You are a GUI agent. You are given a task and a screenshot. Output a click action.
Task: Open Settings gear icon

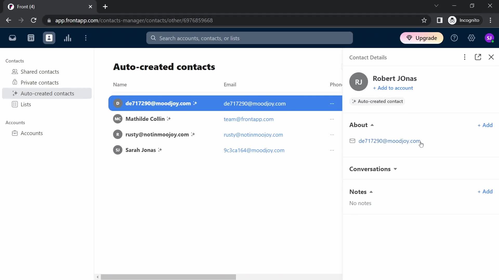(471, 38)
